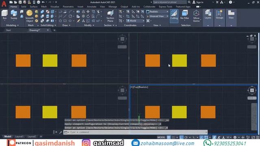Toggle object snap tracking in status bar
The height and width of the screenshot is (146, 260).
click(x=201, y=137)
